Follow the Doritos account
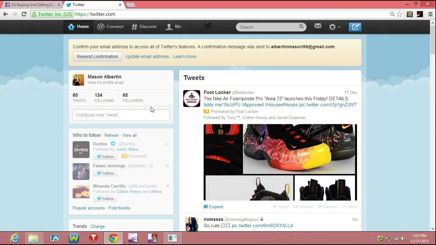The height and width of the screenshot is (245, 436). click(105, 157)
